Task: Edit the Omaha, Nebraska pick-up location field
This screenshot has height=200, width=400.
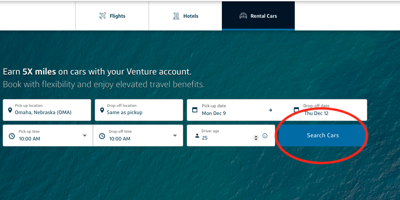Action: (x=47, y=110)
